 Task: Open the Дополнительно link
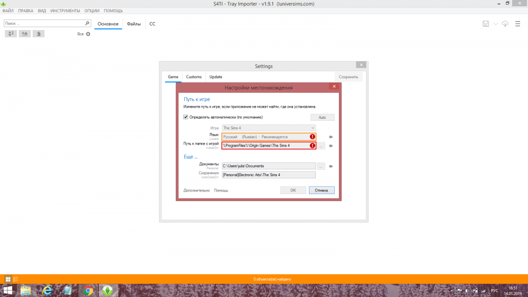(x=196, y=190)
